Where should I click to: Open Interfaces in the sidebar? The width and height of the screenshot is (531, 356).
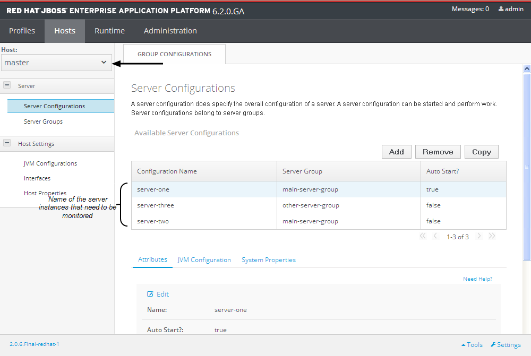37,178
